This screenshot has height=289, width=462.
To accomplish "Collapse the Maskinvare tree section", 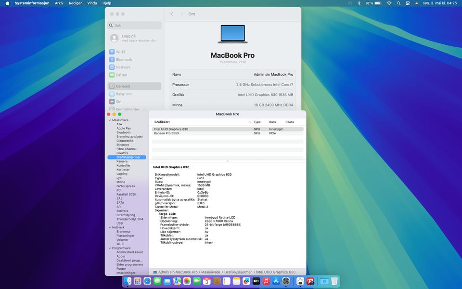I will [x=110, y=120].
